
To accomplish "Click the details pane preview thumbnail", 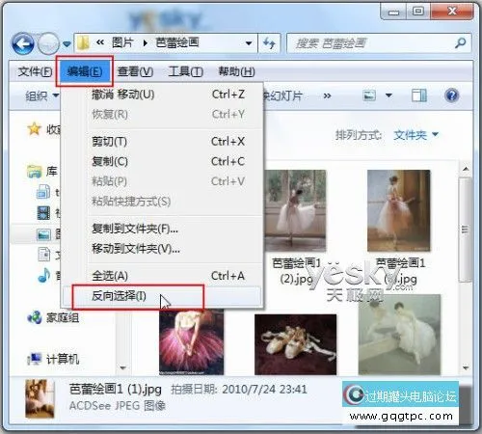I will coord(40,398).
